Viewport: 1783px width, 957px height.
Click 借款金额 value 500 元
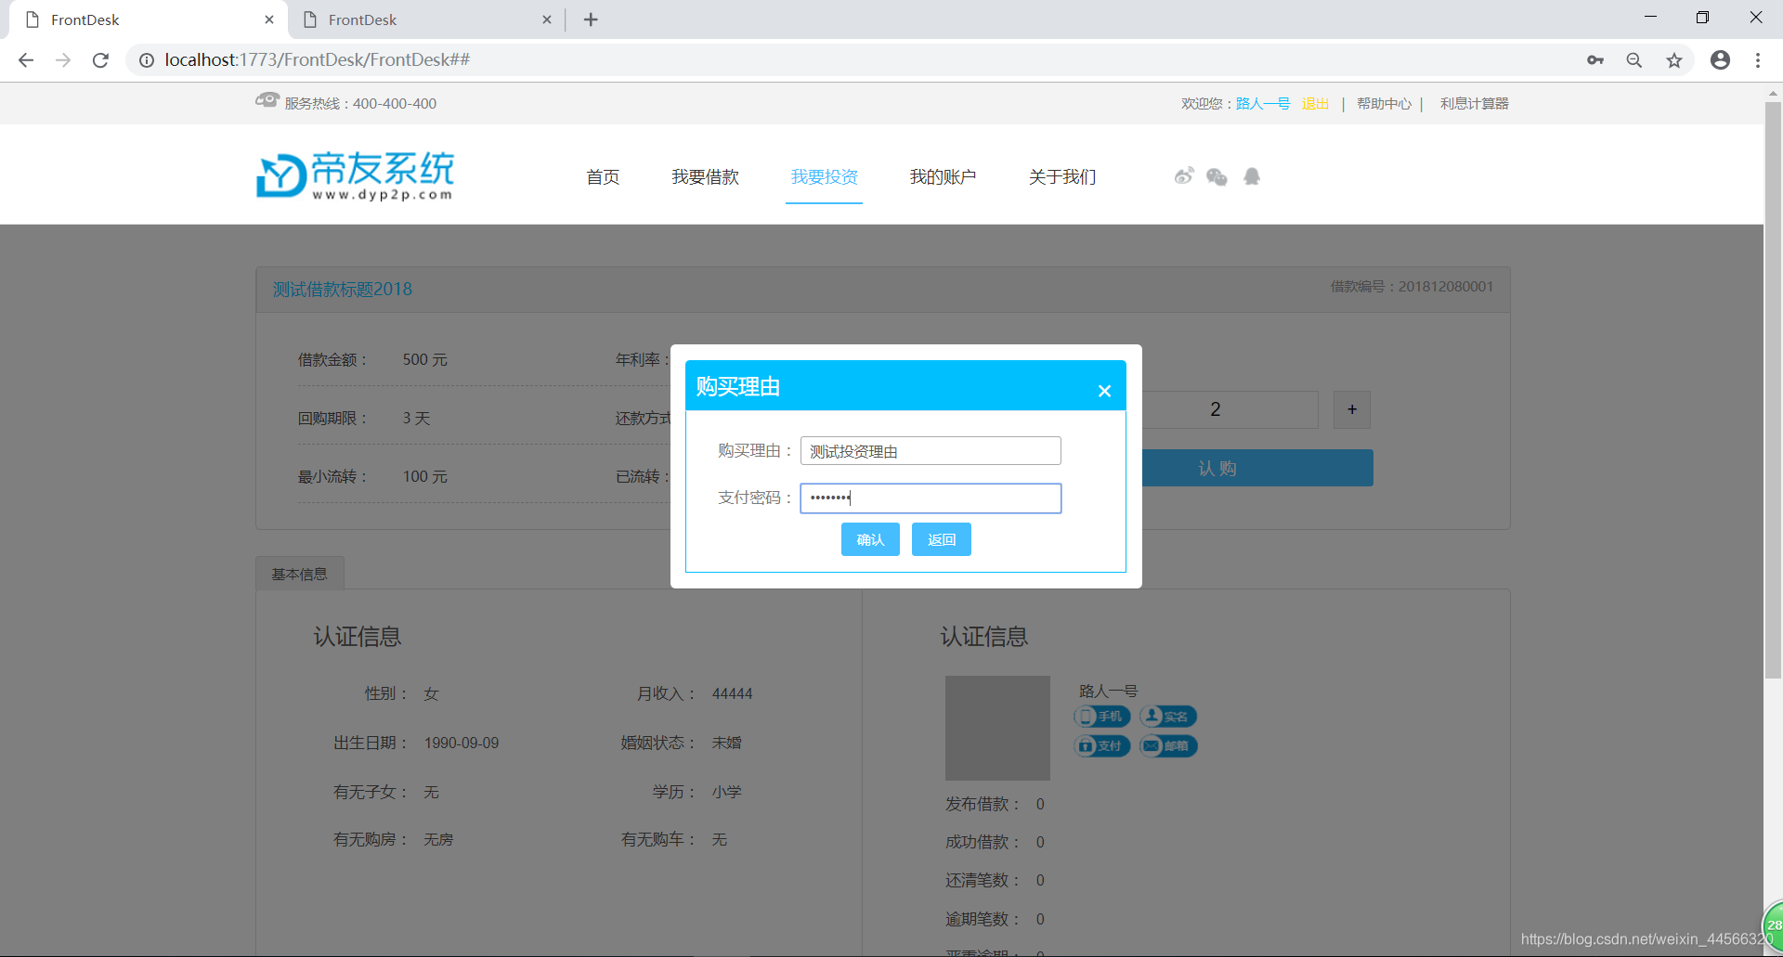(424, 360)
